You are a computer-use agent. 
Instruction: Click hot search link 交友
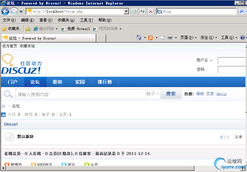210,94
